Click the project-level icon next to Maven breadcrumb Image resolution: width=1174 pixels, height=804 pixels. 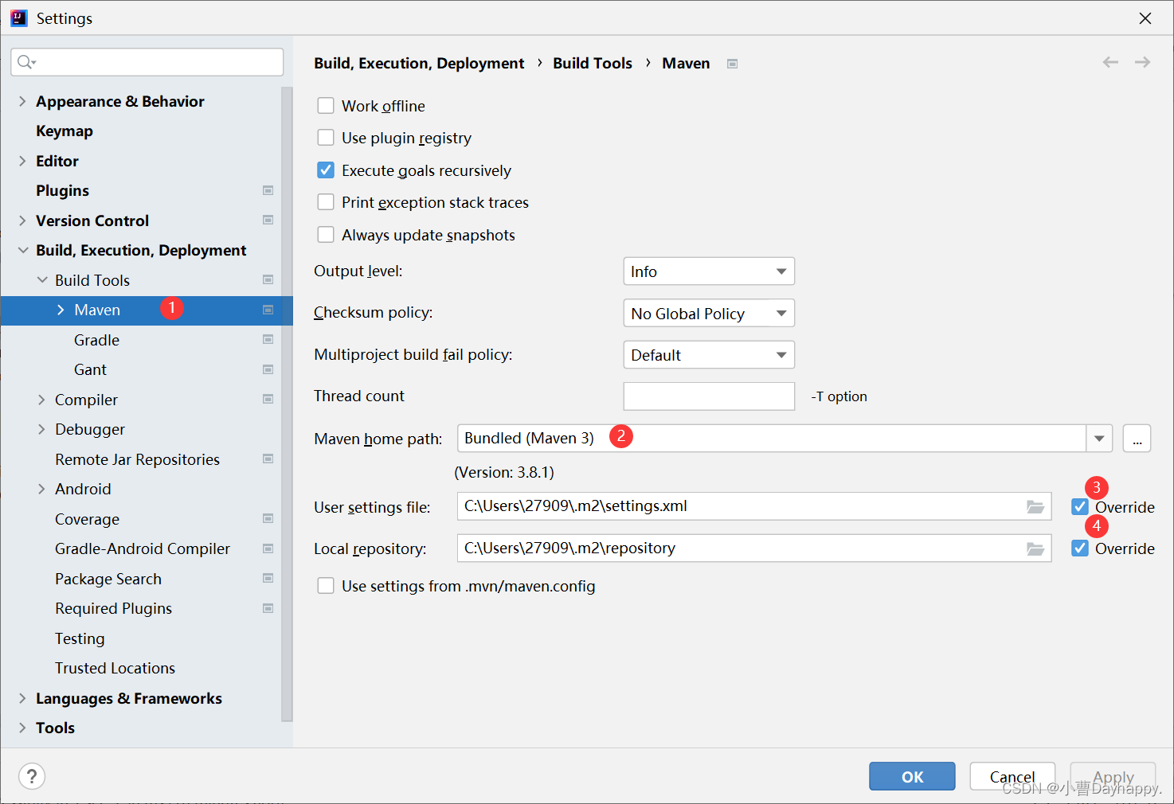[732, 64]
